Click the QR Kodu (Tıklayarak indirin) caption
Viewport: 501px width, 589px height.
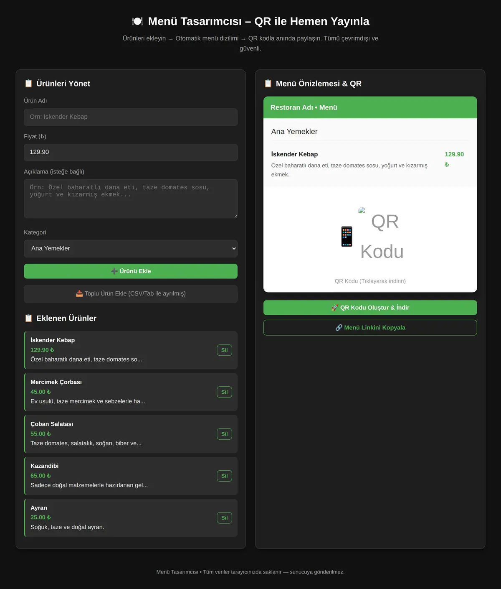[370, 281]
